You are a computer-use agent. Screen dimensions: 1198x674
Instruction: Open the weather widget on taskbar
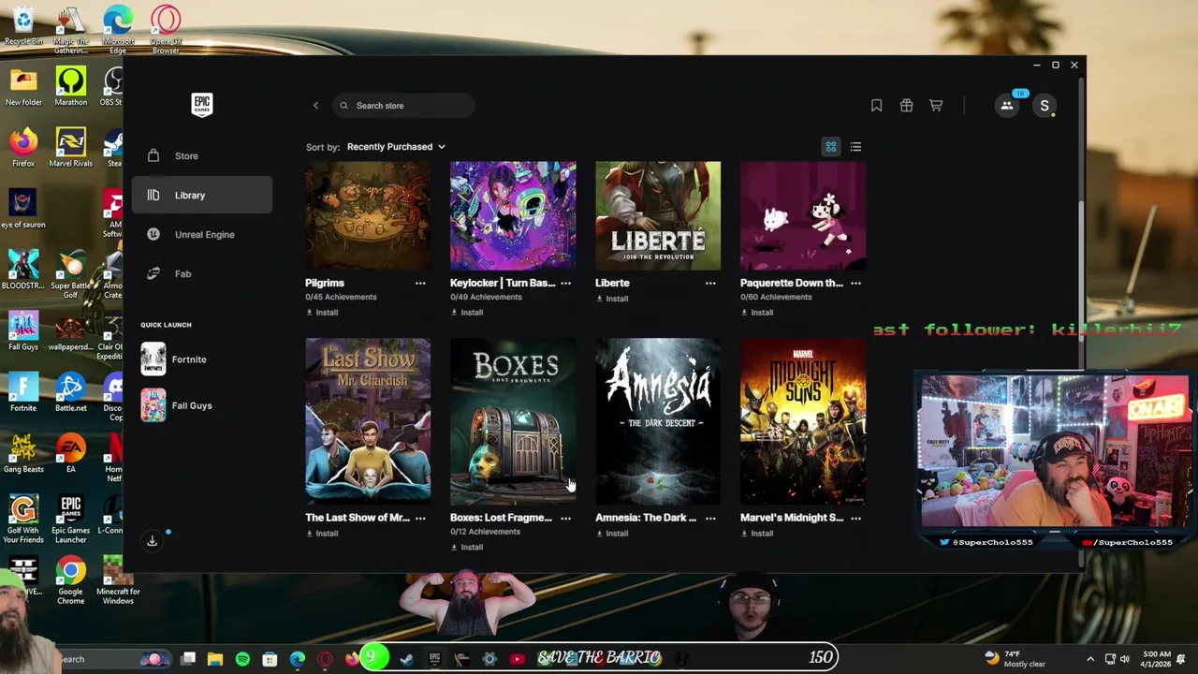pos(1015,659)
